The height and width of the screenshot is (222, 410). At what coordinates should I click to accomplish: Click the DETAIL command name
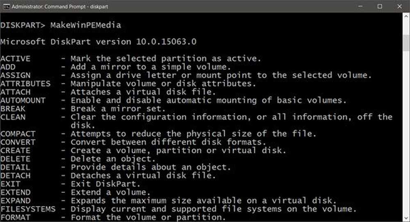click(15, 167)
